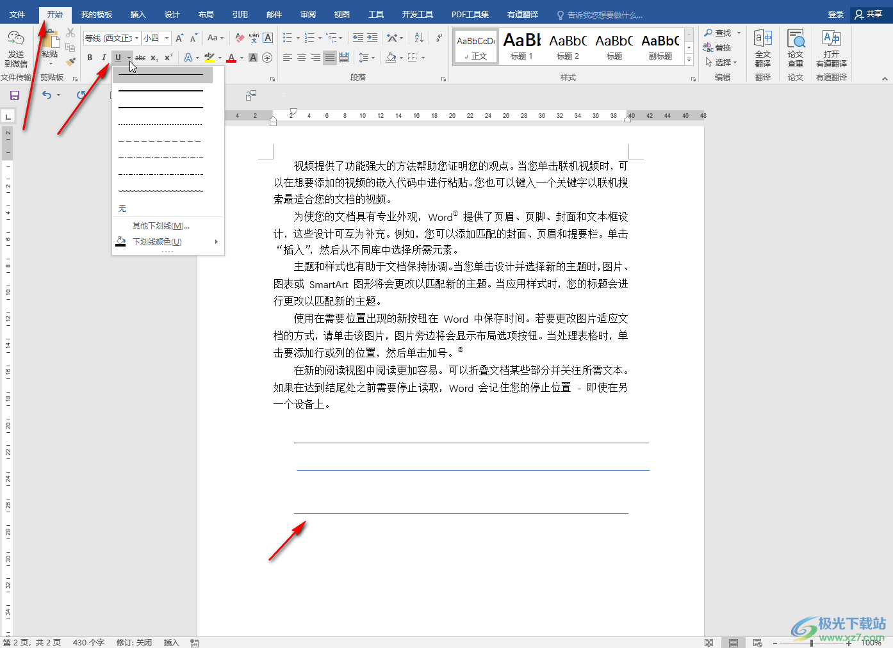This screenshot has height=648, width=893.
Task: Click the enclosed character 字 icon
Action: 267,58
